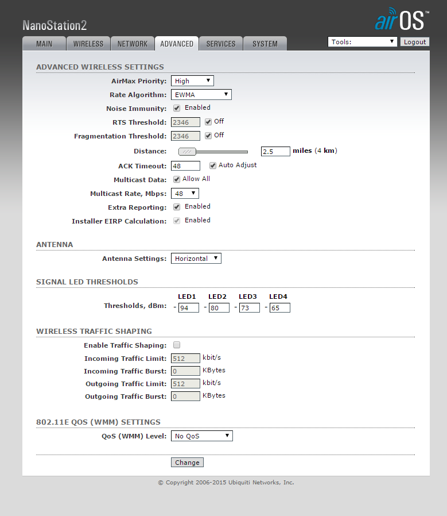Click Outgoing Traffic Limit field
This screenshot has height=516, width=447.
[185, 384]
